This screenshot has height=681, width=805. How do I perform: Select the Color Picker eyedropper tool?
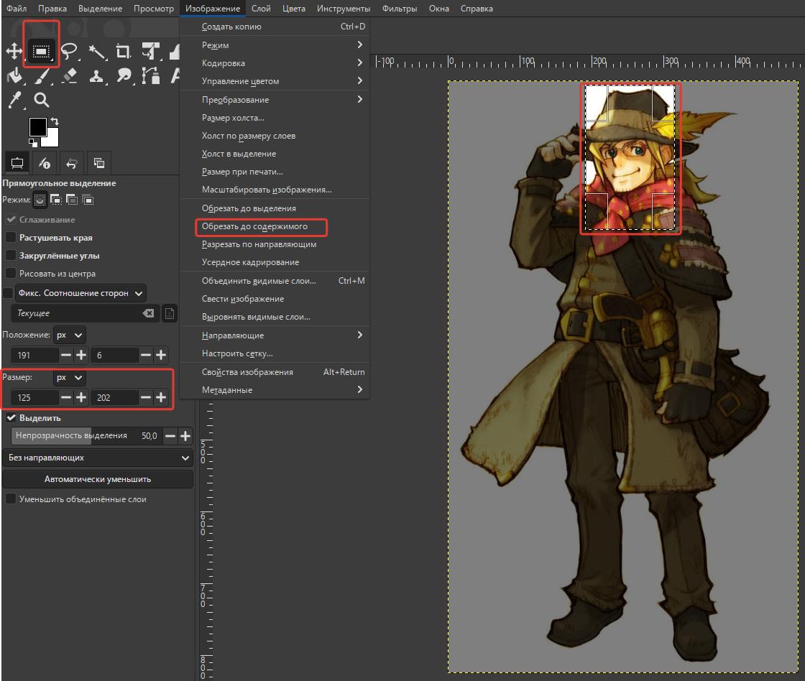(15, 100)
